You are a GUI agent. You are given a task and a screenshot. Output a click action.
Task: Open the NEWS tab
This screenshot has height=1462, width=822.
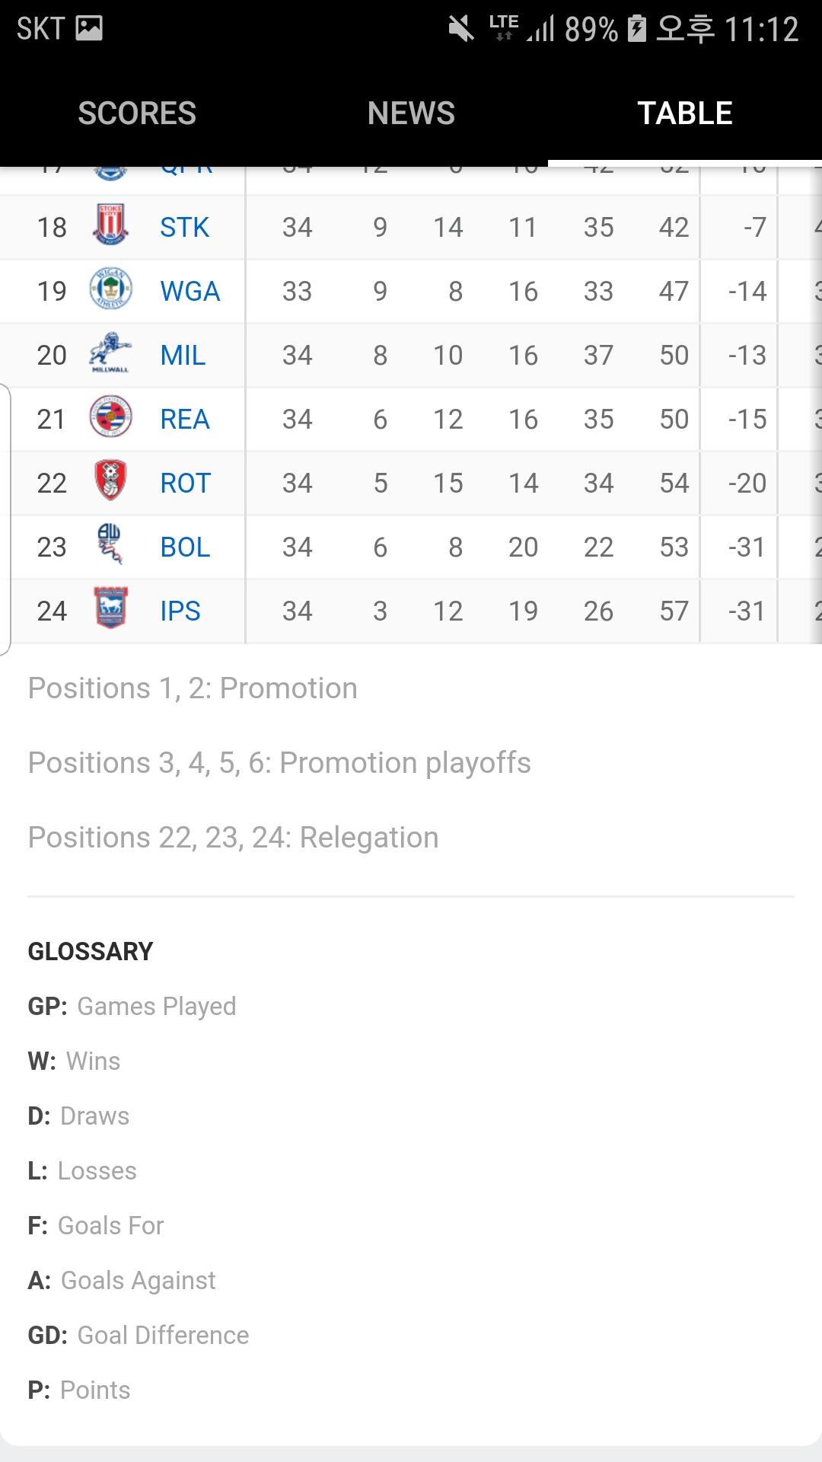click(x=411, y=113)
